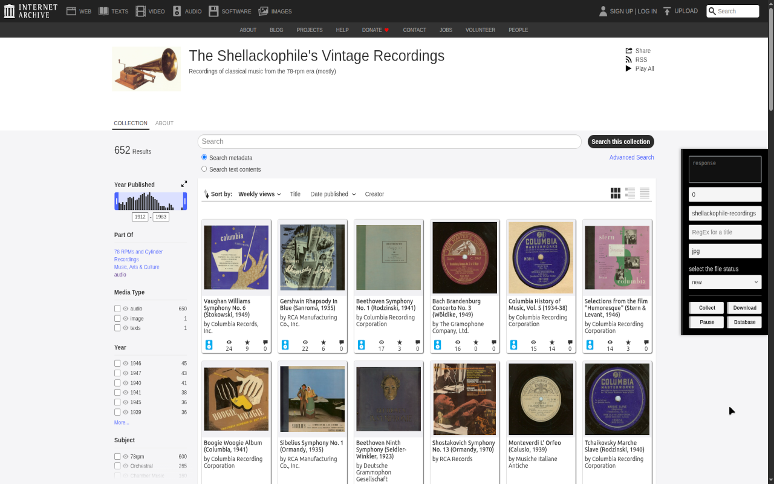This screenshot has height=484, width=774.
Task: Open the Blog menu item
Action: pos(276,30)
